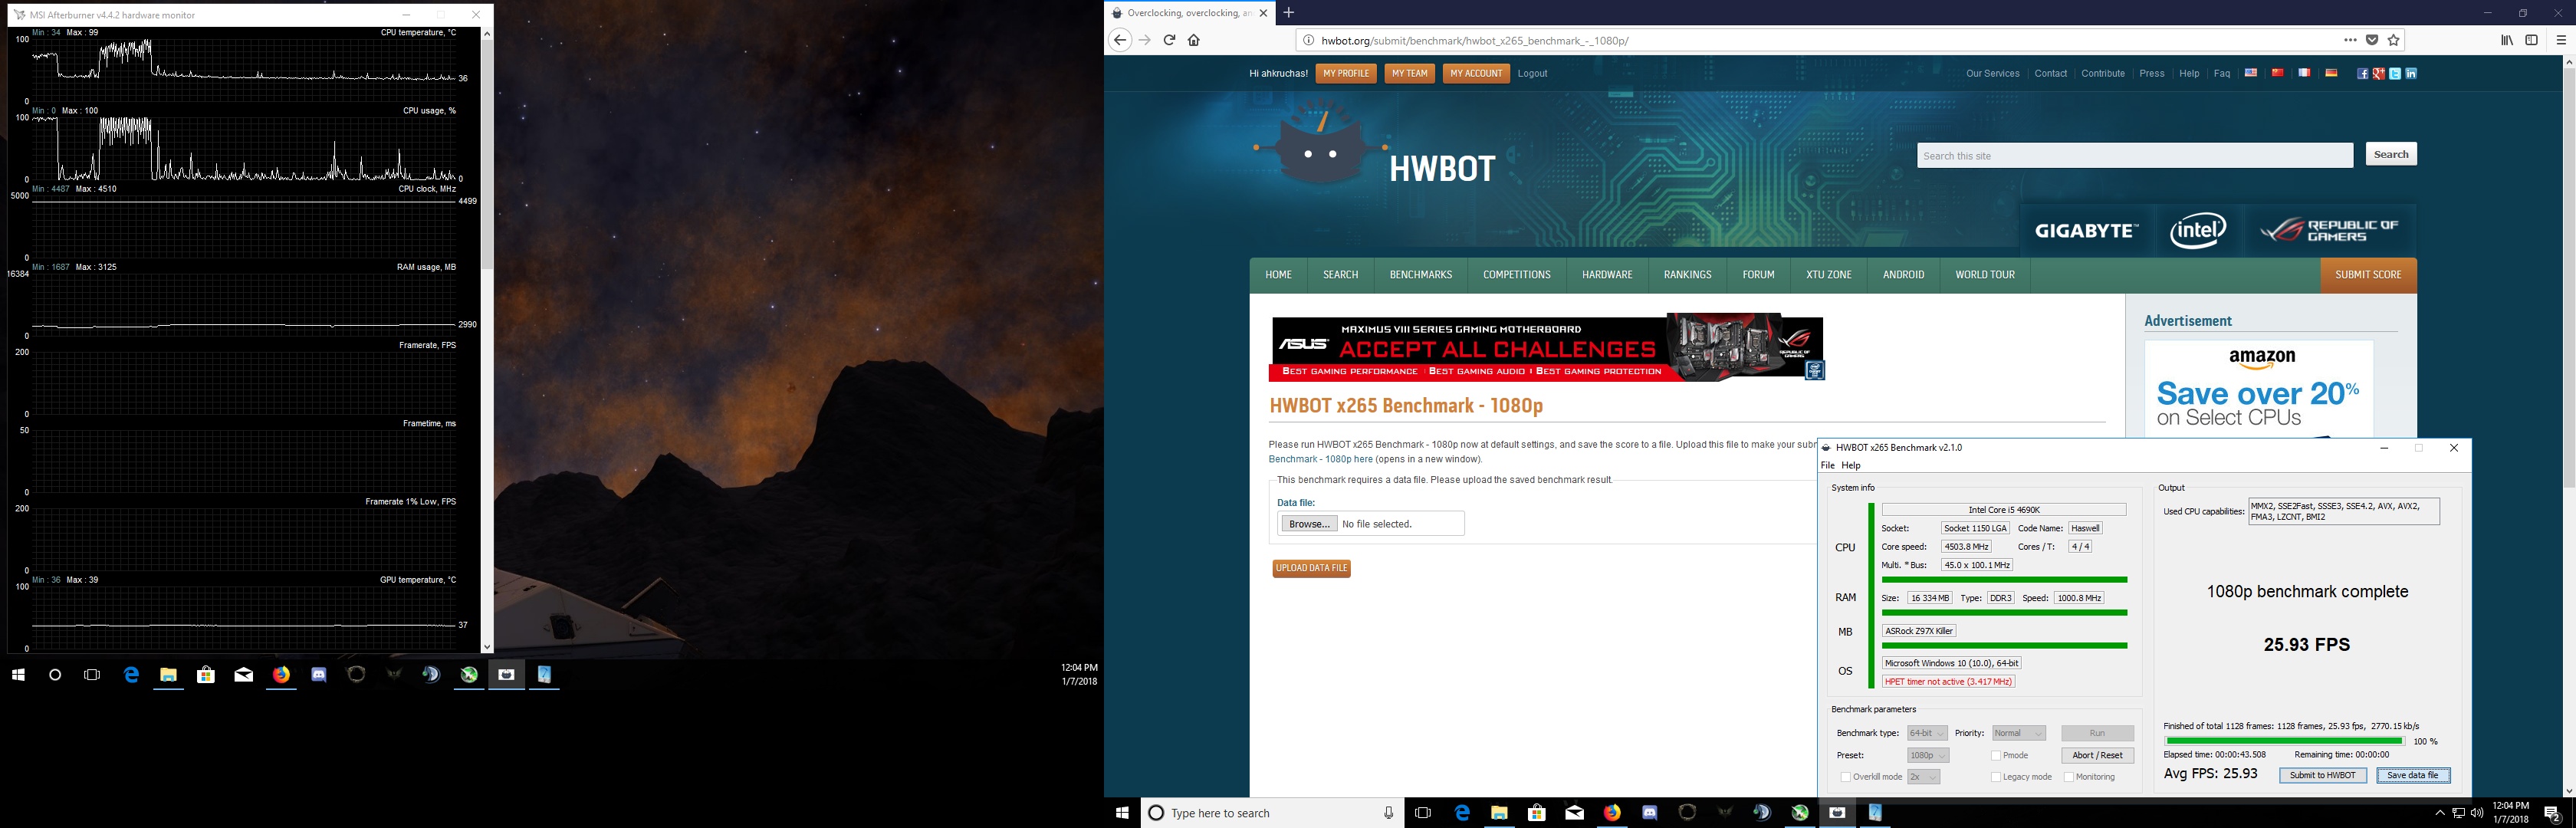Click the Logout link
Viewport: 2576px width, 828px height.
[x=1532, y=73]
